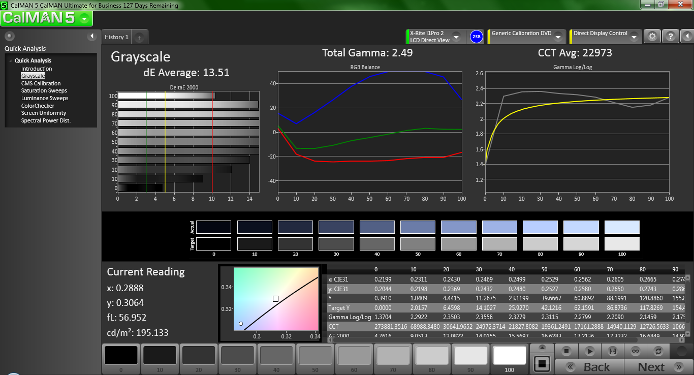Click the Back button

click(589, 367)
